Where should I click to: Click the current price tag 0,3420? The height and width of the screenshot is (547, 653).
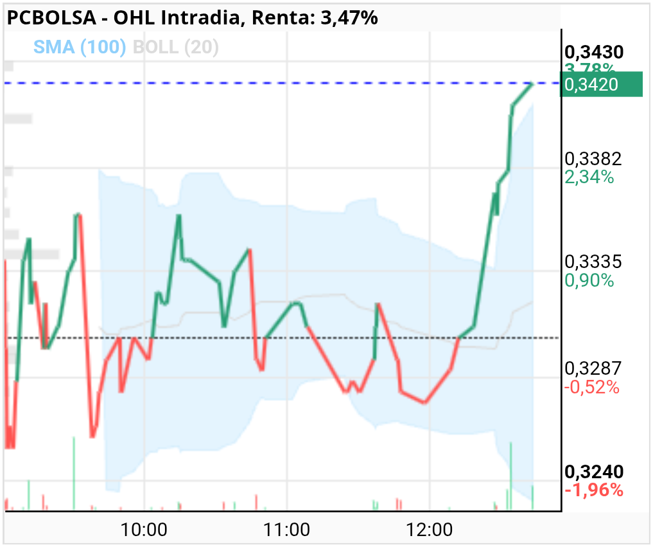coord(602,84)
